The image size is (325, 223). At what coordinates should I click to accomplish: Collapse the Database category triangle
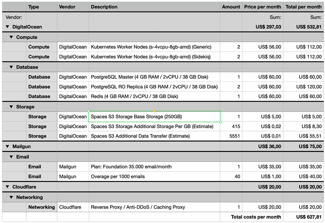11,67
